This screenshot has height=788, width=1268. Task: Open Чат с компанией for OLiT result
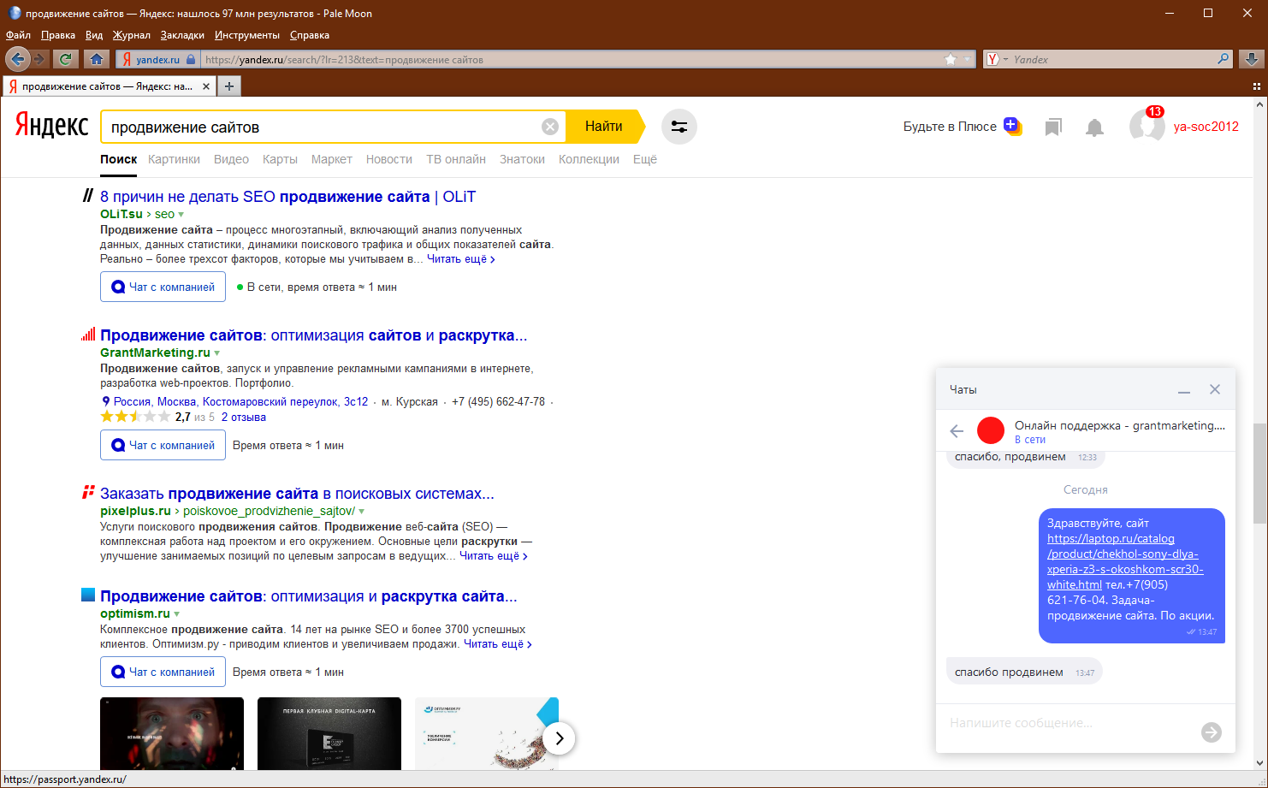coord(163,287)
